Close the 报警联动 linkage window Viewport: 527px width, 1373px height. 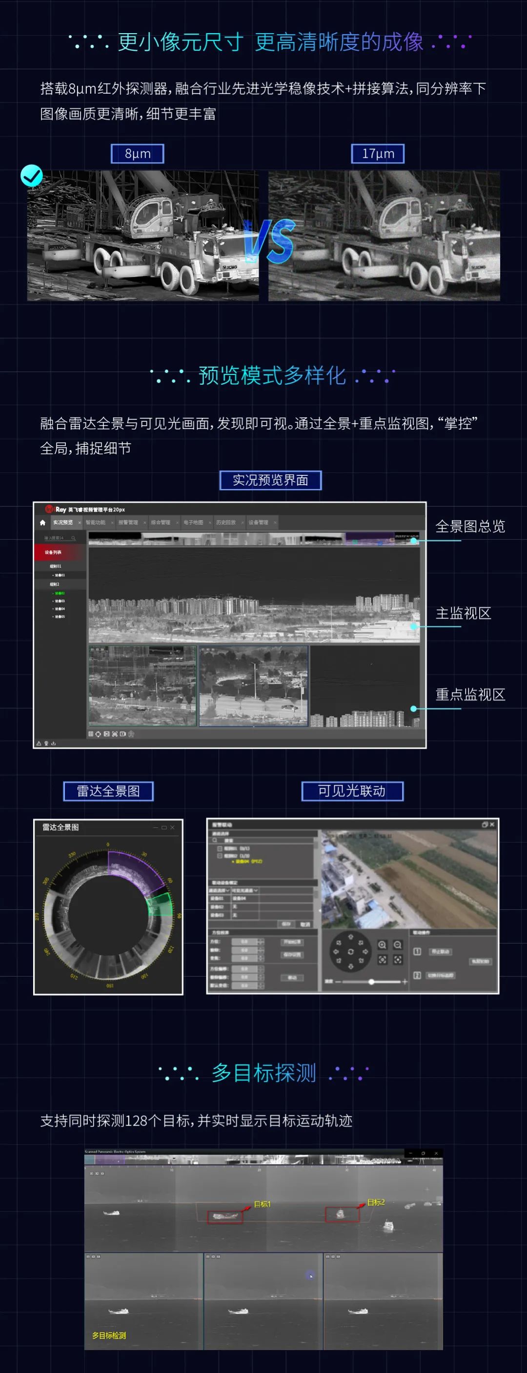tap(492, 824)
